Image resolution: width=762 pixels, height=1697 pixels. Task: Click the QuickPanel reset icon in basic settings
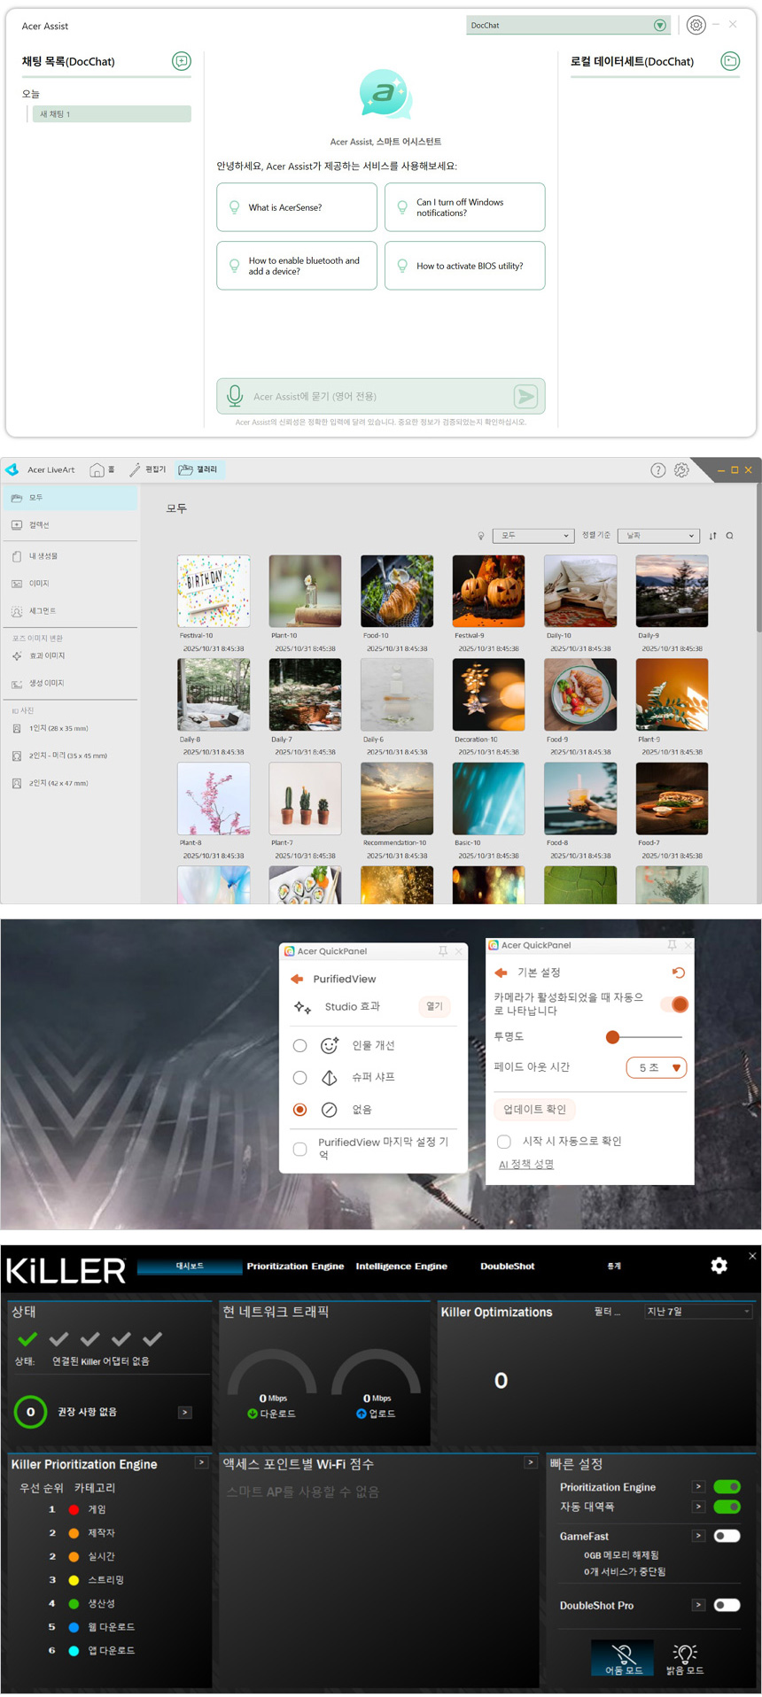pyautogui.click(x=678, y=972)
